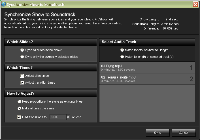Click the ProShow icon in the title bar
Screen dimensions: 200x140
click(x=3, y=5)
